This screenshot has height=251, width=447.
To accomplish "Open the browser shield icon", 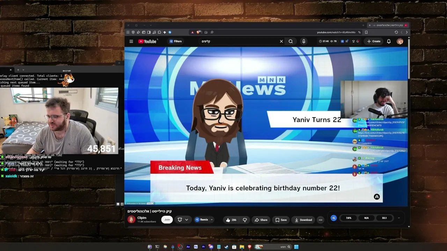I will 133,32.
